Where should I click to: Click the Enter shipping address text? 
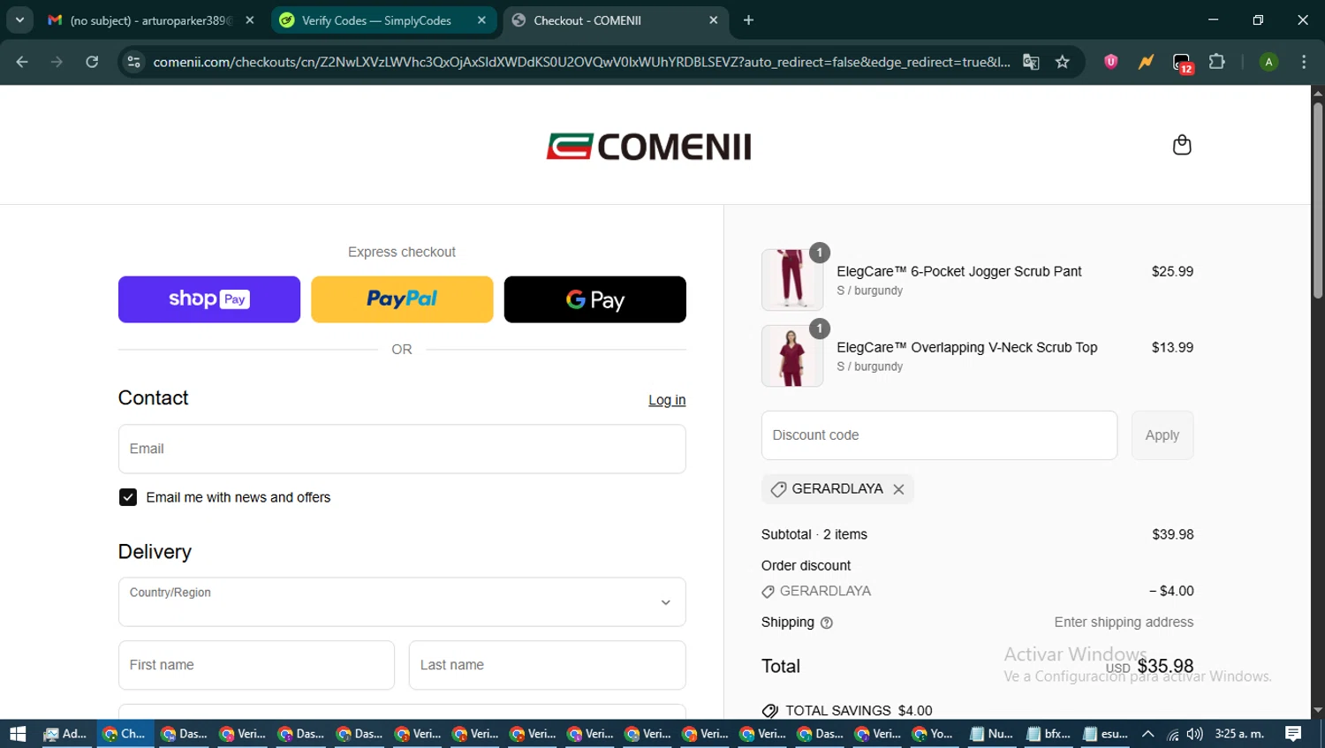(1124, 623)
